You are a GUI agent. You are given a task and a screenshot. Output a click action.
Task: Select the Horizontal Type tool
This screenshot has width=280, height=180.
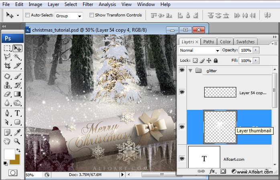tap(17, 113)
